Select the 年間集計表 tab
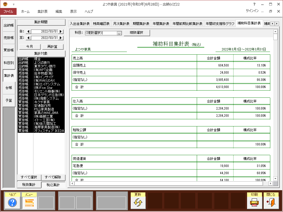 tap(161, 24)
